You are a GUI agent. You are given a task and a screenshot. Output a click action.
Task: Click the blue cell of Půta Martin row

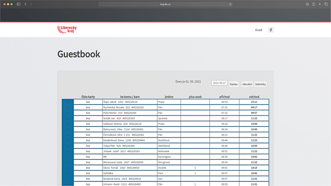[67, 113]
